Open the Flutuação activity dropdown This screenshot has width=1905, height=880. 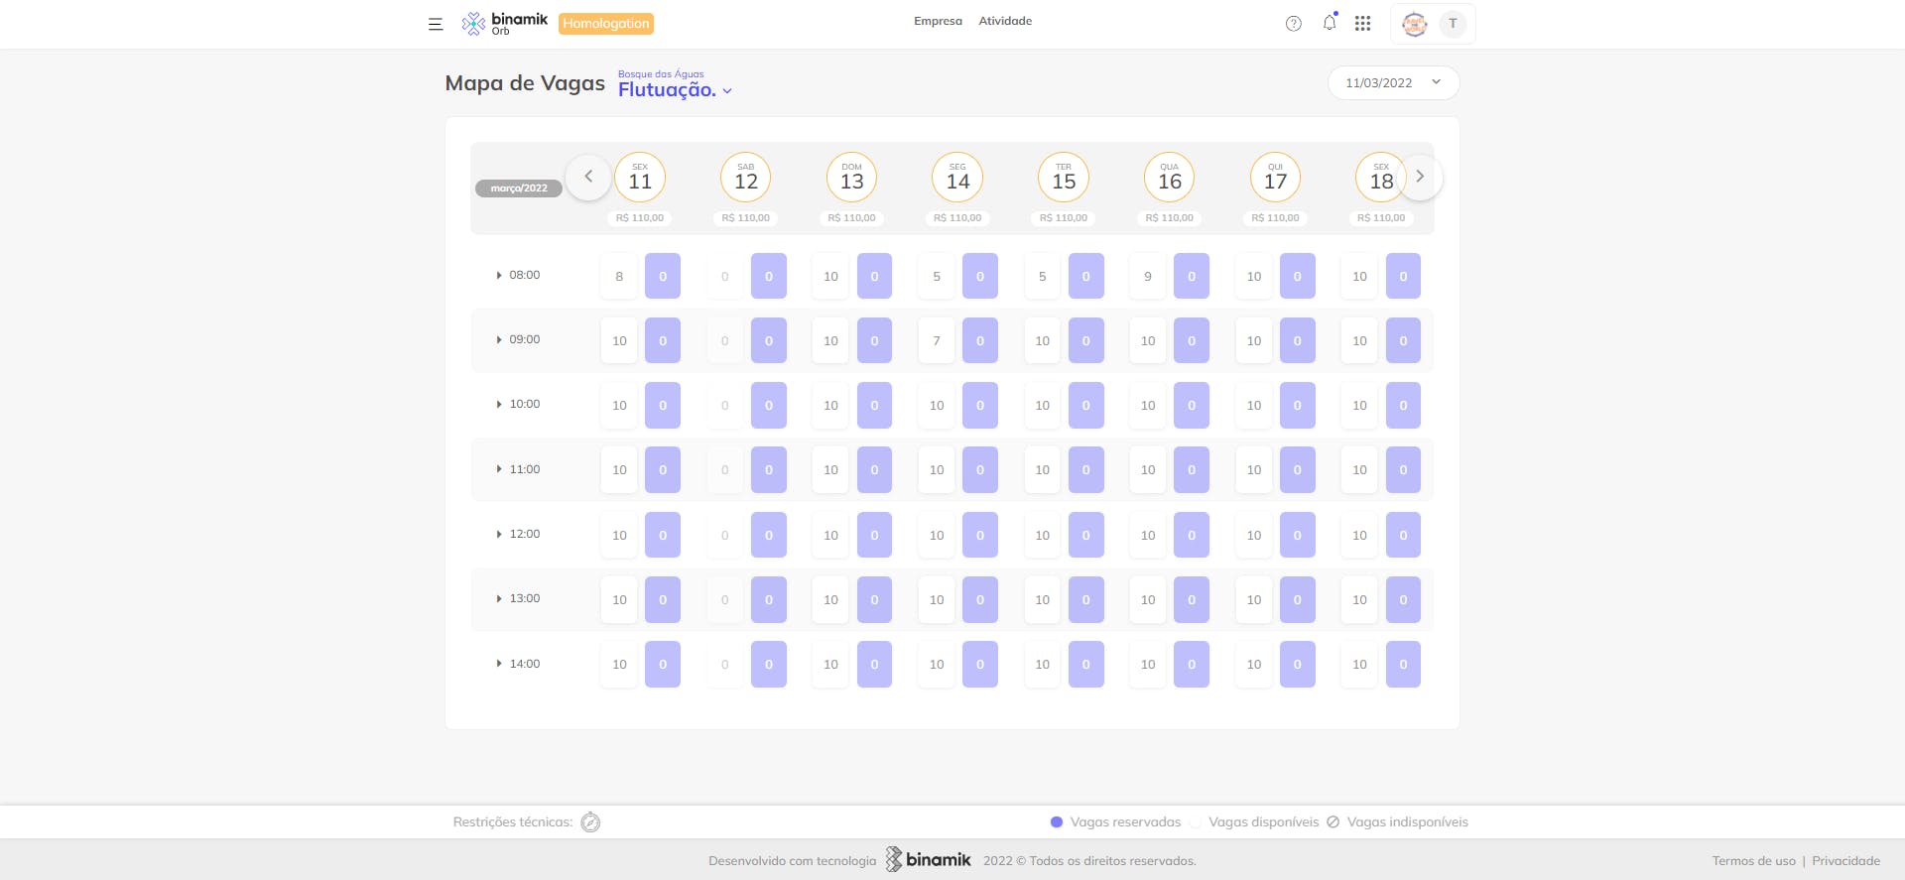click(x=675, y=90)
